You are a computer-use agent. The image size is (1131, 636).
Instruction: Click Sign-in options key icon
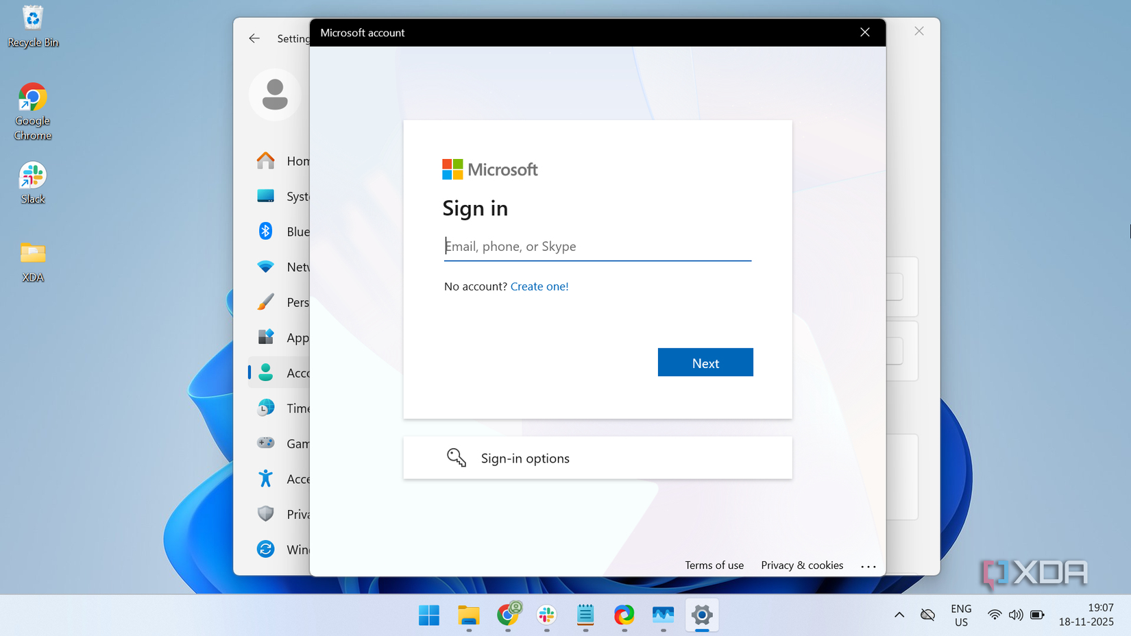(457, 457)
